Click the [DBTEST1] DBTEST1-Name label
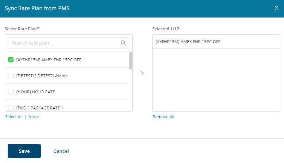This screenshot has width=284, height=163. (42, 76)
